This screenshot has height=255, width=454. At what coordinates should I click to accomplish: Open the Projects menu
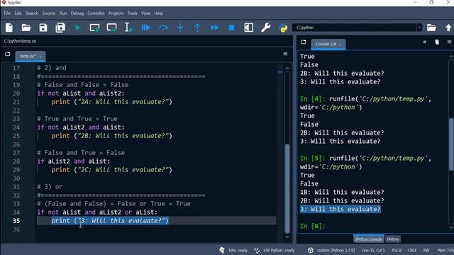pos(116,13)
